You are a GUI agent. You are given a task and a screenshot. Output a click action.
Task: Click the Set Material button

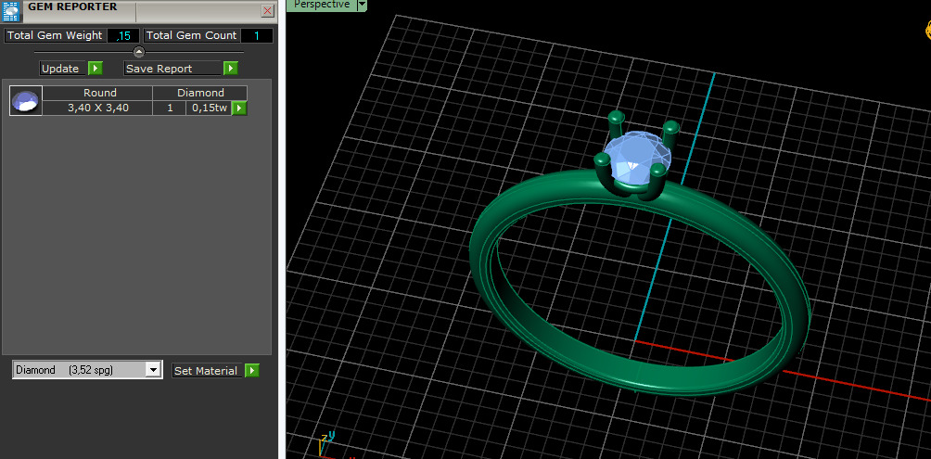208,371
